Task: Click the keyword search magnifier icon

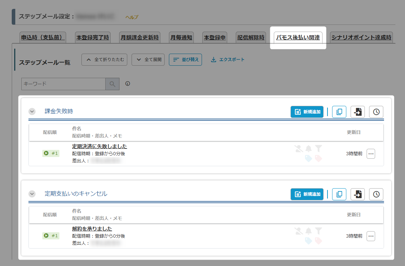Action: pos(112,84)
